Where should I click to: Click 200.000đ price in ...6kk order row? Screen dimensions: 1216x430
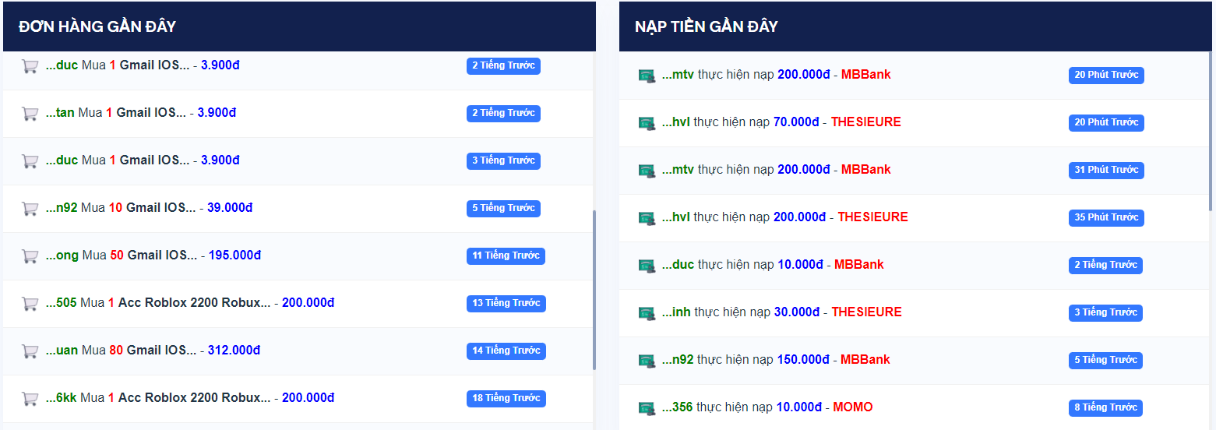(308, 398)
